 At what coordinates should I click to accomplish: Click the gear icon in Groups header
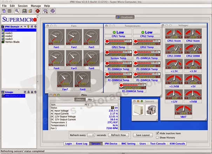[x=35, y=92]
